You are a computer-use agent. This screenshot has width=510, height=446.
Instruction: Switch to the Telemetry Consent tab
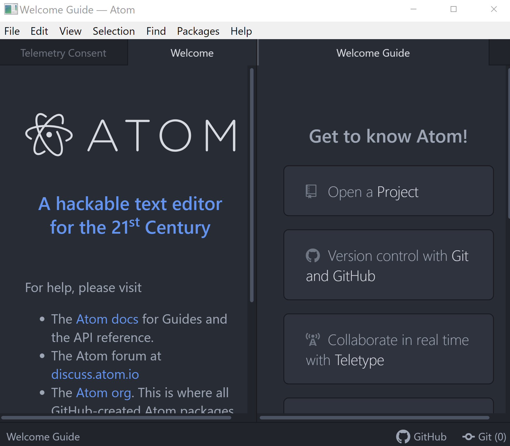pos(63,53)
